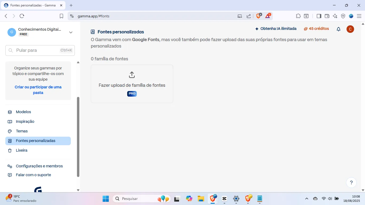Open the Temas section
The height and width of the screenshot is (205, 365).
tap(38, 131)
